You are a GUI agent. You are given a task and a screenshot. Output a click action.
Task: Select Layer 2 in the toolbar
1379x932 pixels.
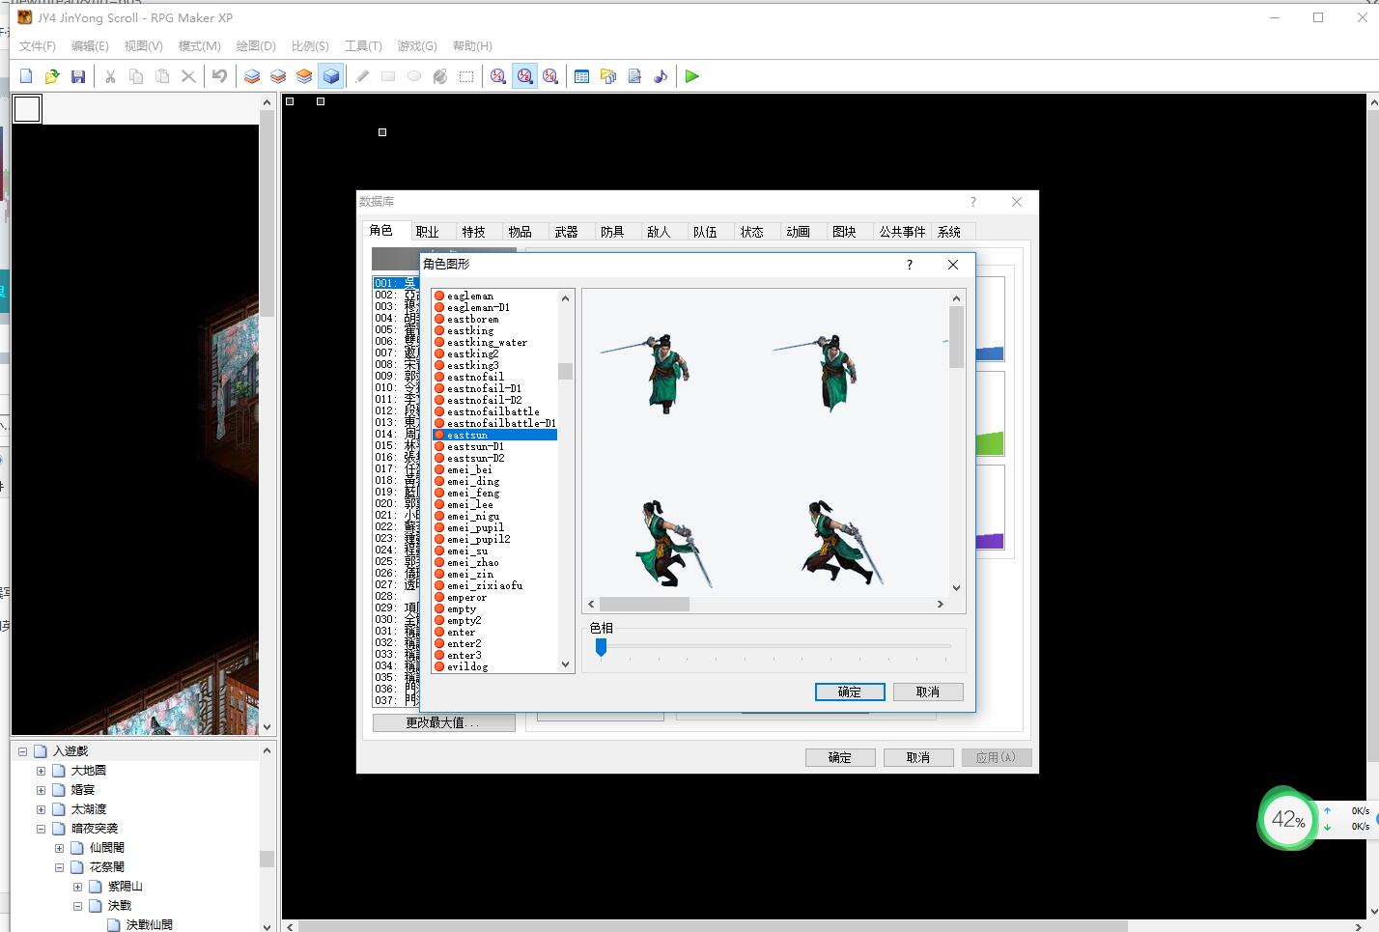[278, 76]
